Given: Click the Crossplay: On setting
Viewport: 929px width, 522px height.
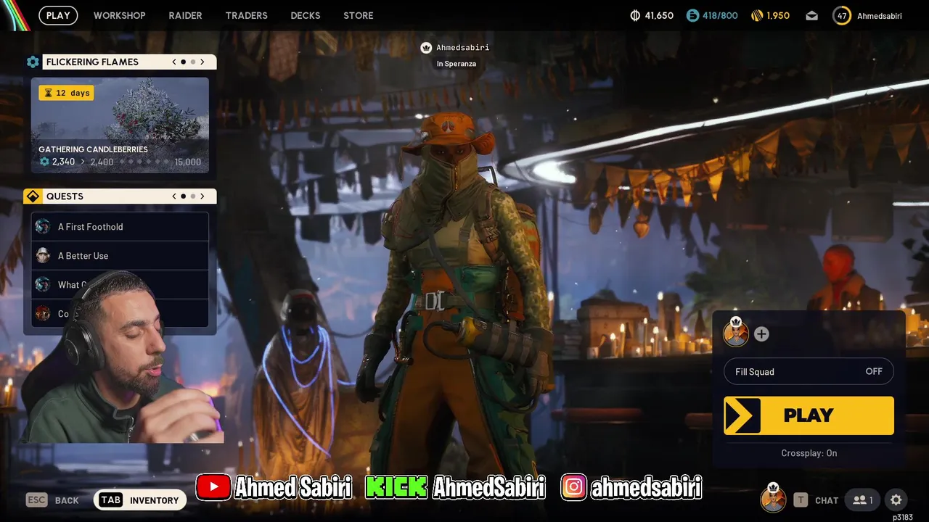Looking at the screenshot, I should 809,453.
